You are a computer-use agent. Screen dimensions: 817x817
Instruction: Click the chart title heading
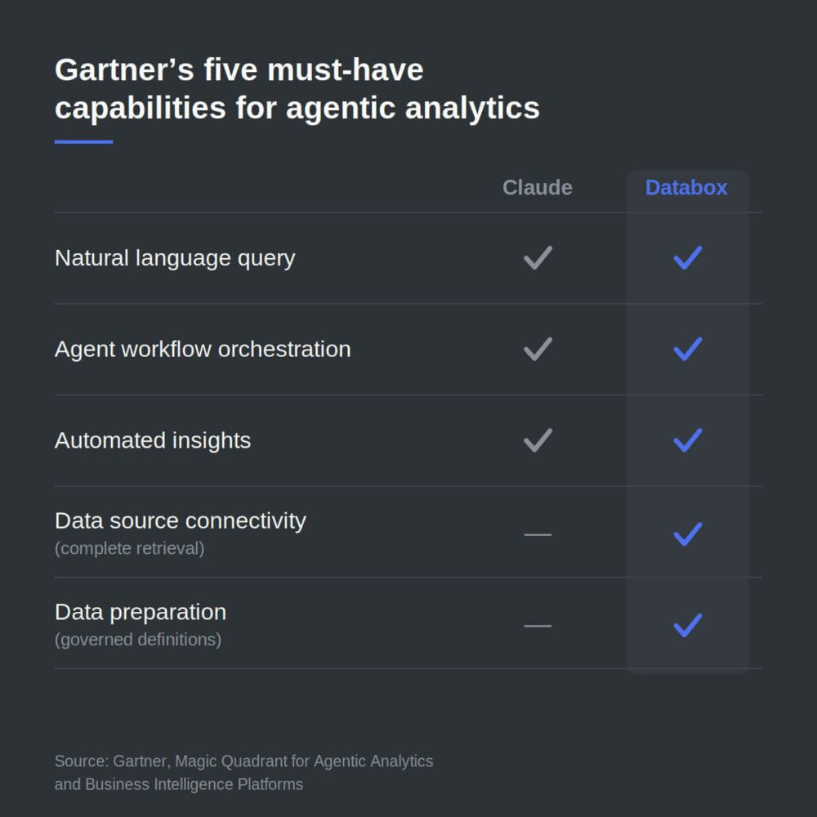click(297, 89)
